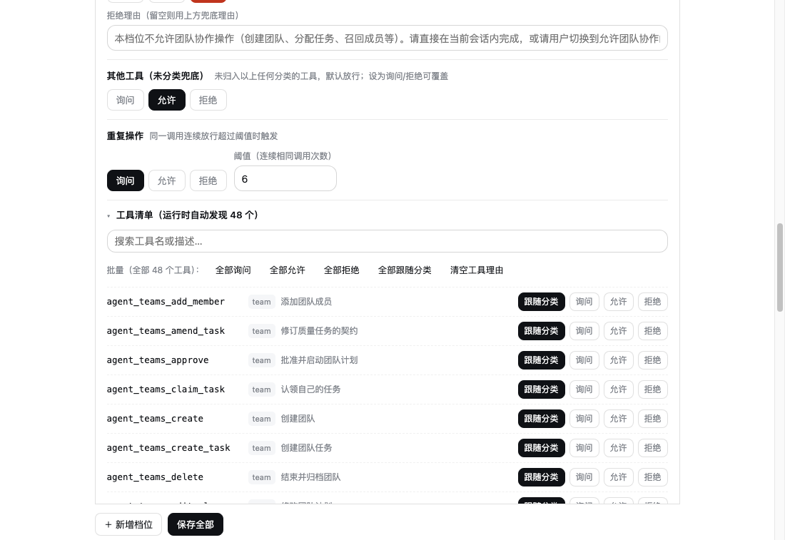Select 跟随分类 for agent_teams_create
The width and height of the screenshot is (785, 540).
pos(541,419)
